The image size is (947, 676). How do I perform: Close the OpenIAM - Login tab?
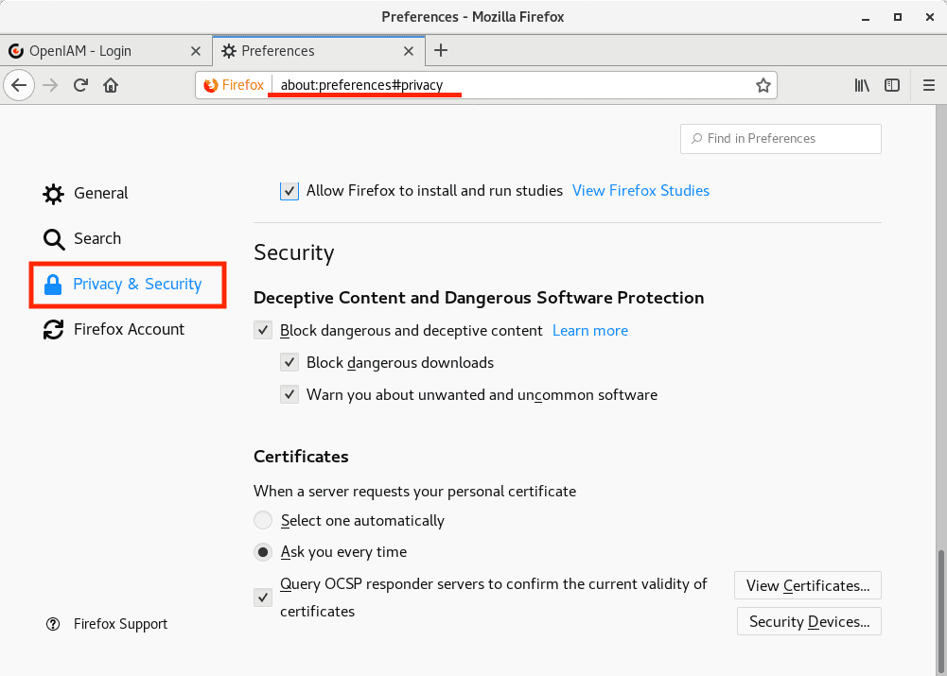click(196, 51)
